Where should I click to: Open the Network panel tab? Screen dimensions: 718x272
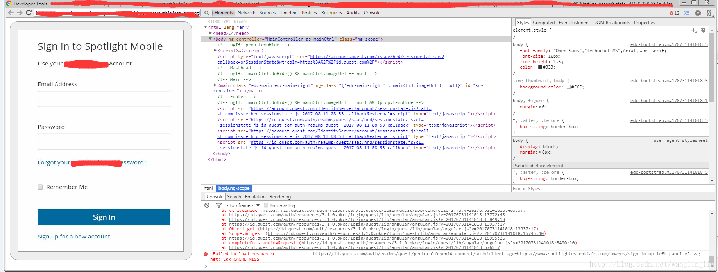pos(246,13)
